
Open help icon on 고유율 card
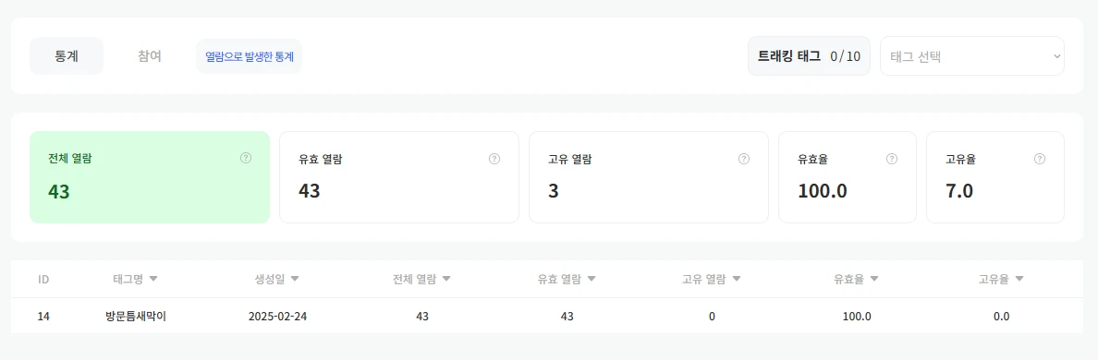coord(1040,159)
